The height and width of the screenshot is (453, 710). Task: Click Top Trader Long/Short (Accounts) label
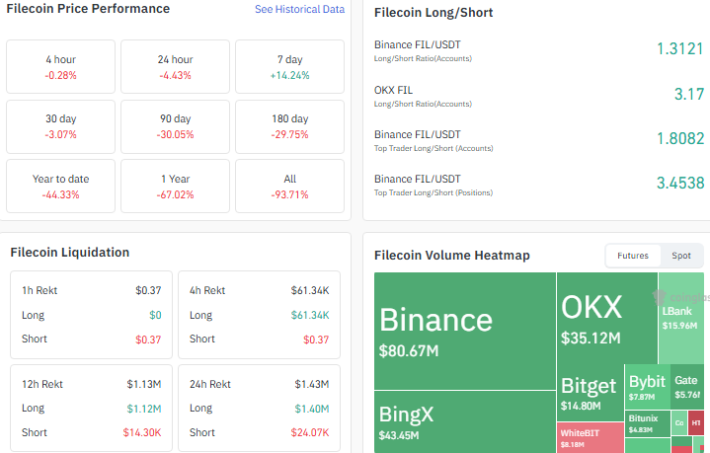434,148
